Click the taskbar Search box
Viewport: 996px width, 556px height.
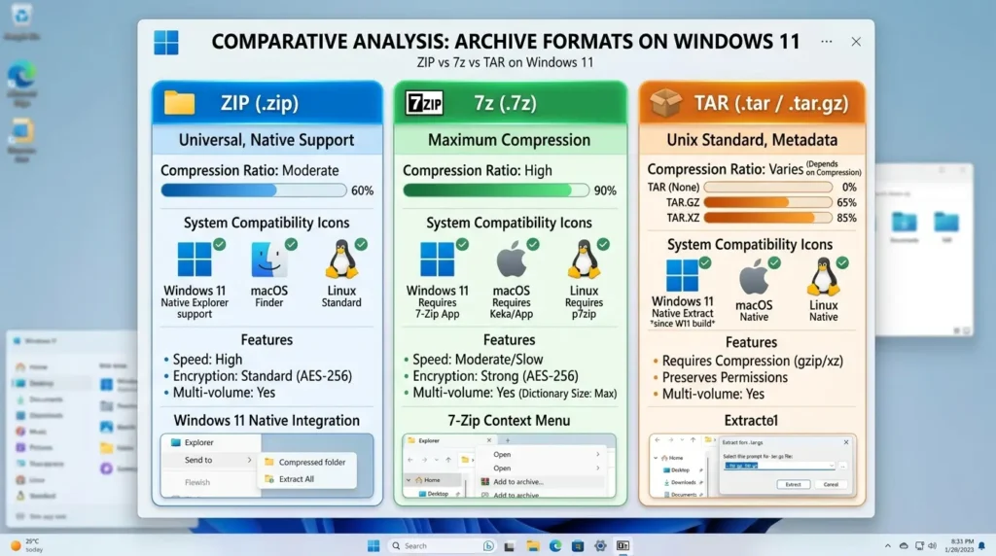click(443, 546)
